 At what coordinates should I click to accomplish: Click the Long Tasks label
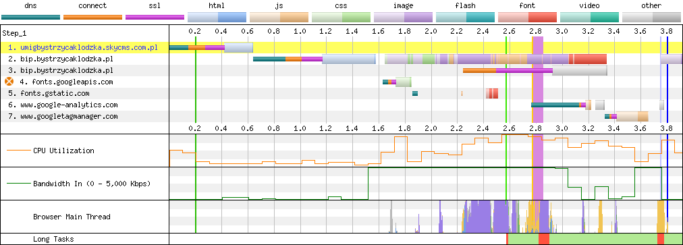pyautogui.click(x=53, y=239)
